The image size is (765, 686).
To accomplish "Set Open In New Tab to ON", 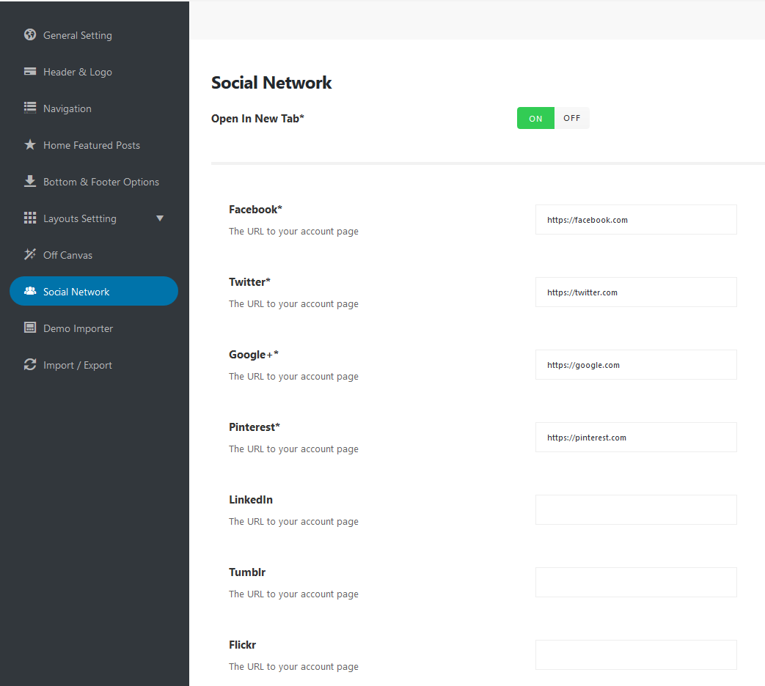I will [x=535, y=118].
